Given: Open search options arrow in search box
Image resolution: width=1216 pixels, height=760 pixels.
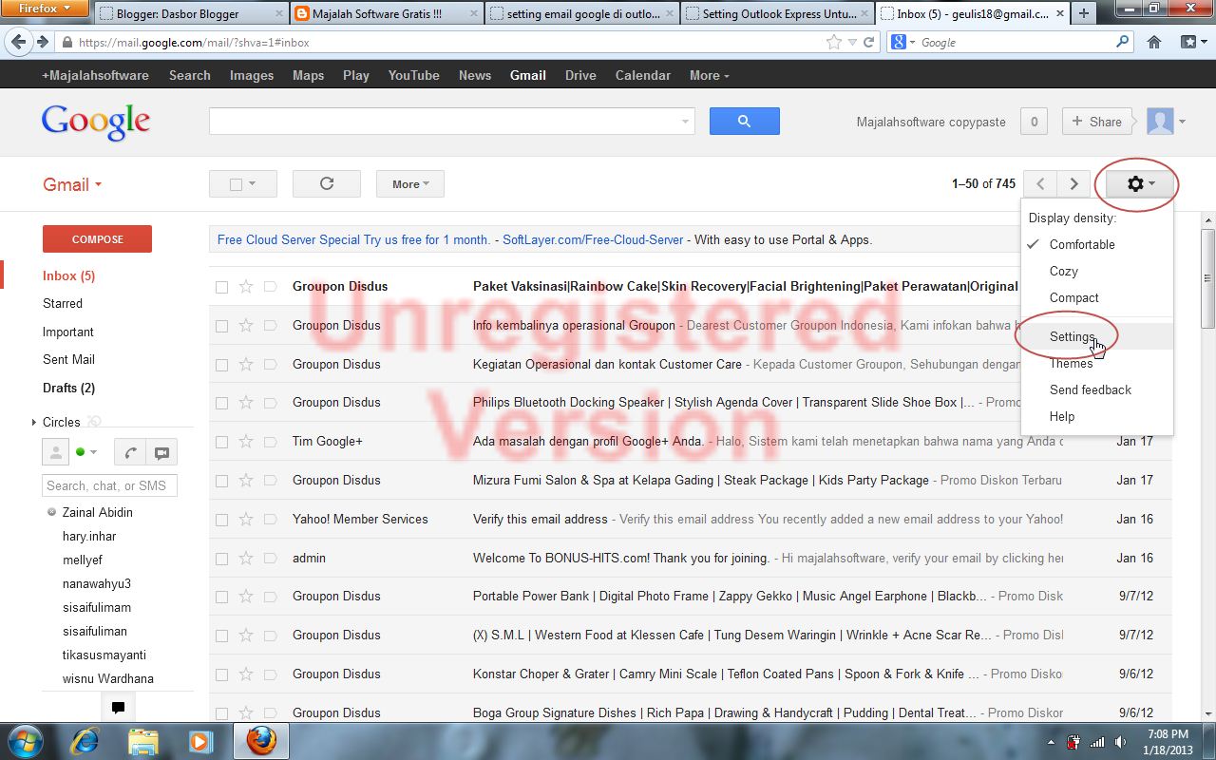Looking at the screenshot, I should click(x=685, y=122).
